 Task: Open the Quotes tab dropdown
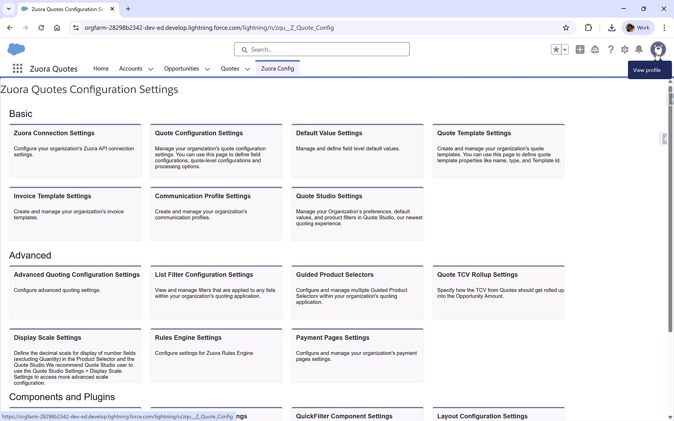coord(247,69)
